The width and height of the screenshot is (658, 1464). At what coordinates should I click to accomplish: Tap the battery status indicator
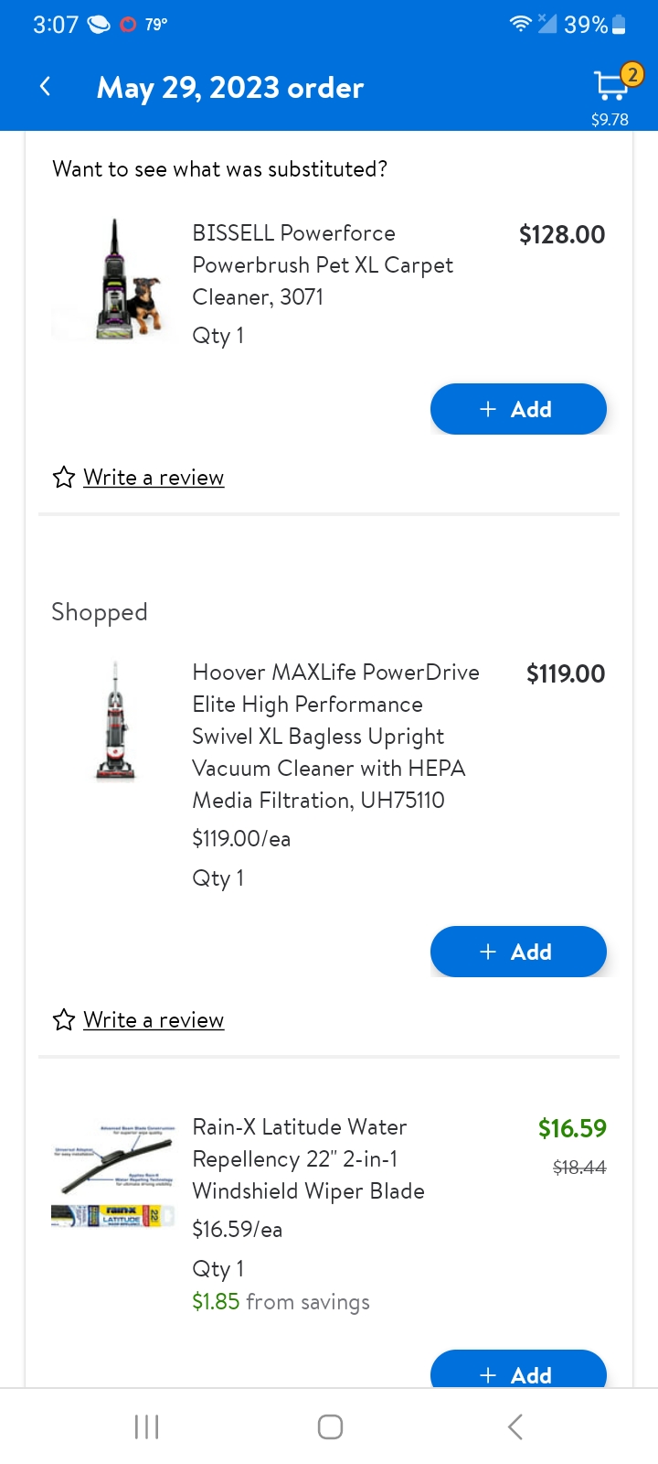(619, 25)
